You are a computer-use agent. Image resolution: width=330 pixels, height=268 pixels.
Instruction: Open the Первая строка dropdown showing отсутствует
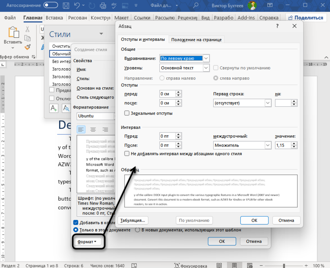click(268, 103)
